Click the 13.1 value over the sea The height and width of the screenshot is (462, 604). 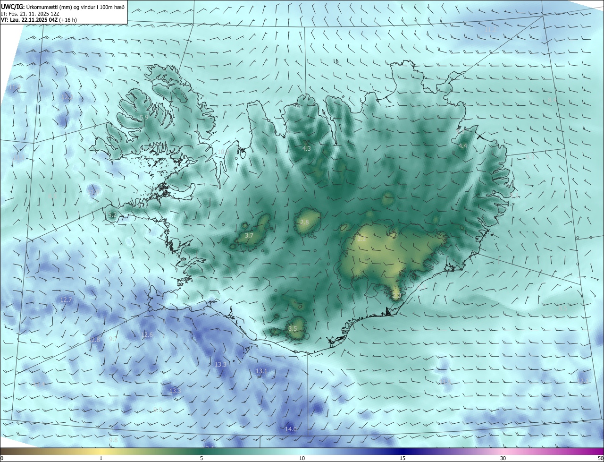(x=261, y=371)
